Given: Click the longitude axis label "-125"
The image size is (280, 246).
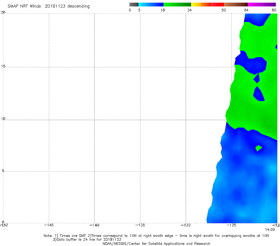Looking at the screenshot, I should (x=232, y=225).
